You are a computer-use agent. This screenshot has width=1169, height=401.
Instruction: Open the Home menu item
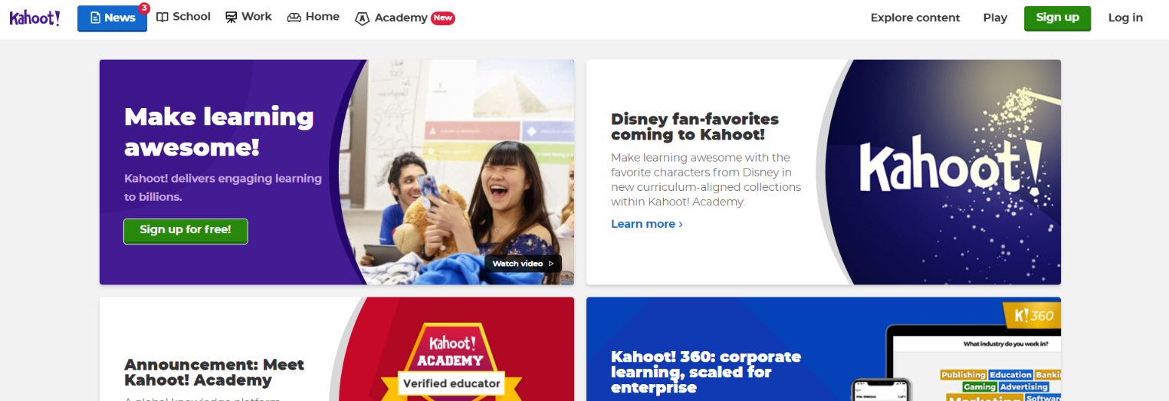pos(314,17)
